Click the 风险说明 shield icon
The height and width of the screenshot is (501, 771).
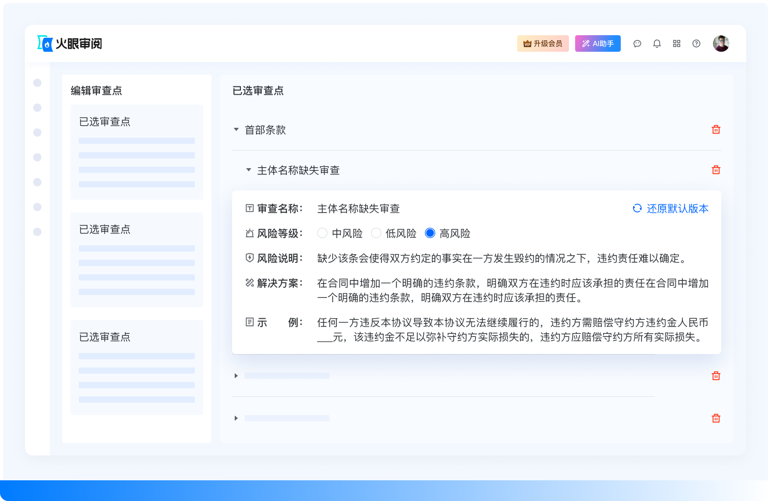coord(250,258)
